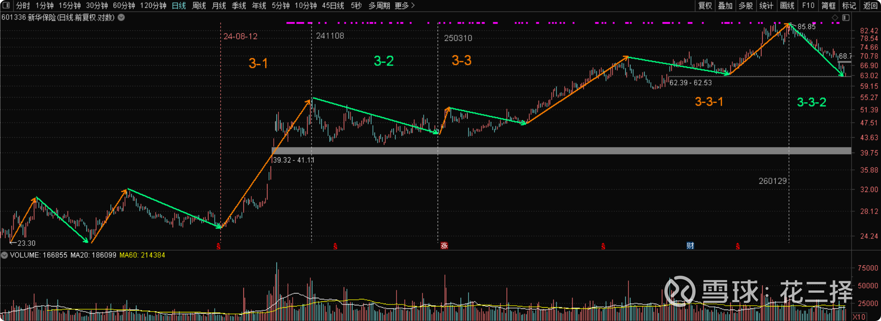Click the S marker under the 24-08-12 line
This screenshot has width=881, height=321.
[218, 247]
